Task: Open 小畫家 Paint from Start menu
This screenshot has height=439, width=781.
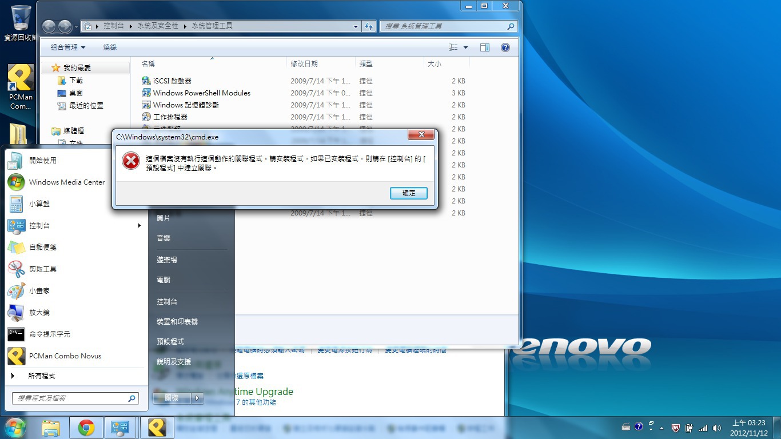Action: tap(75, 291)
